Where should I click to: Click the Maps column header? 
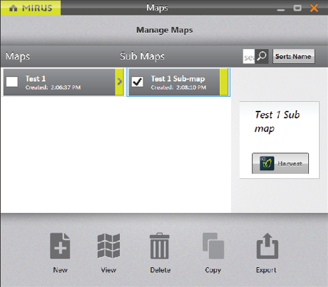(18, 57)
